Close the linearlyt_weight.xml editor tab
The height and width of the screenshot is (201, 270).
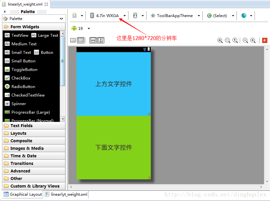pos(46,4)
